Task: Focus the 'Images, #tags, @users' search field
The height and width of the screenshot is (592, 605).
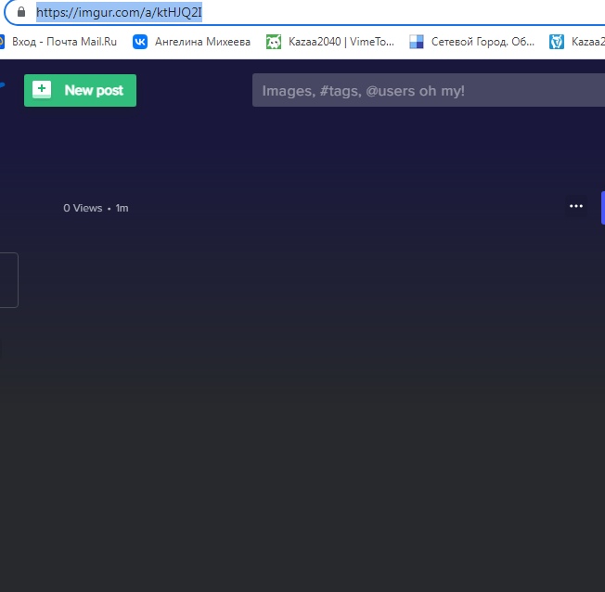Action: coord(427,90)
